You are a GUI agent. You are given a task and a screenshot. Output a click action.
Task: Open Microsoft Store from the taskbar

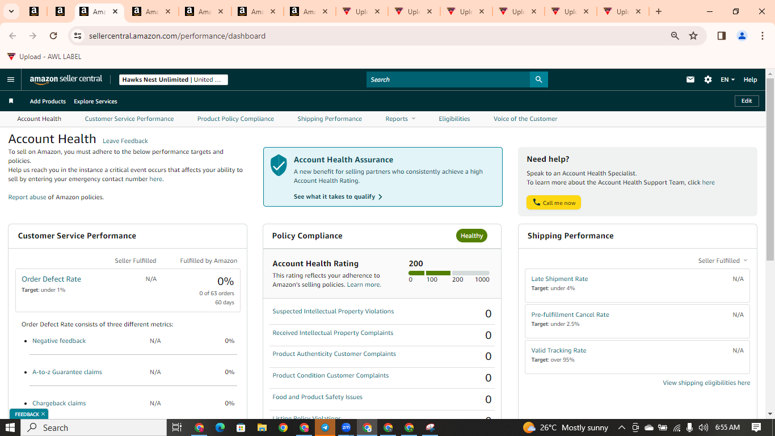coord(241,427)
